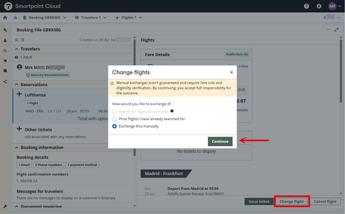Open the Booking GBKKMG dropdown

tap(44, 18)
